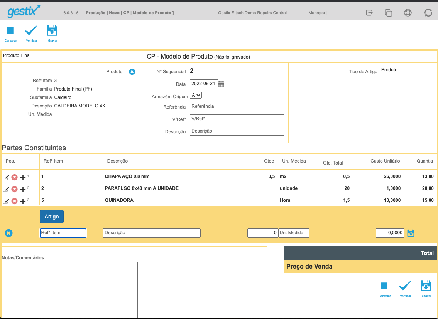The image size is (438, 319).
Task: Click the Pos. column header
Action: coord(10,161)
